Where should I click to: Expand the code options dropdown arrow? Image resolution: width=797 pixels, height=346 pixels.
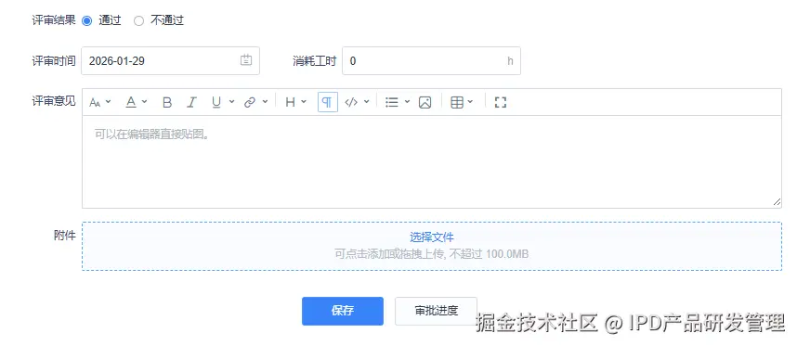pyautogui.click(x=367, y=102)
